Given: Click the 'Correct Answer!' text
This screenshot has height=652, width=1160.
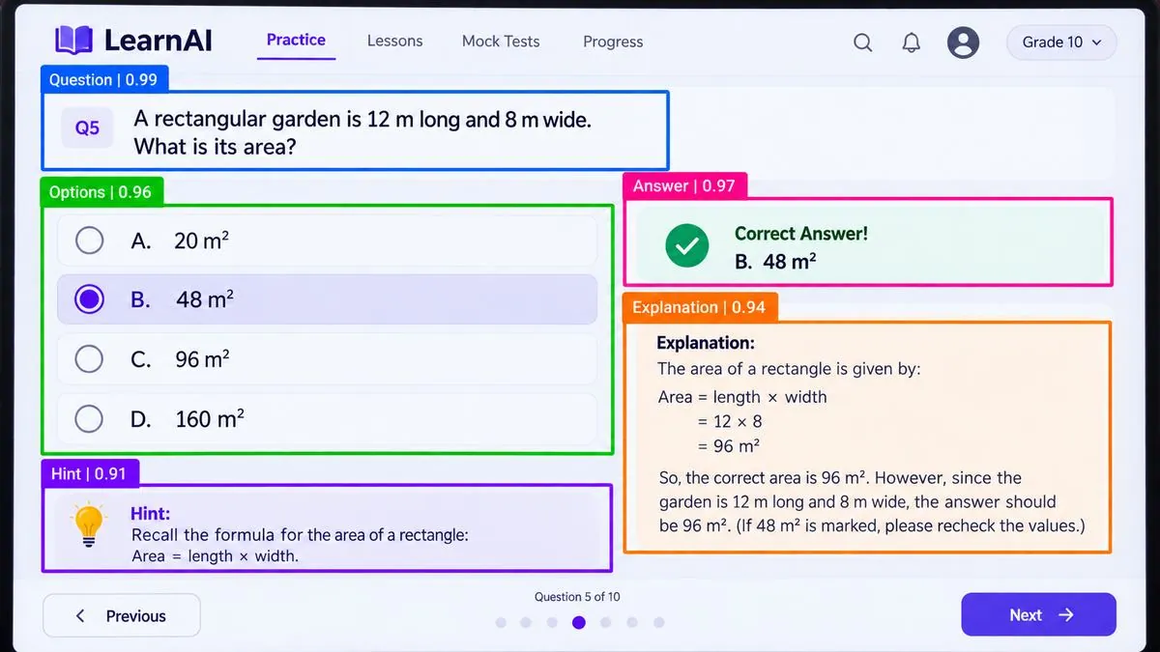Looking at the screenshot, I should click(x=801, y=234).
